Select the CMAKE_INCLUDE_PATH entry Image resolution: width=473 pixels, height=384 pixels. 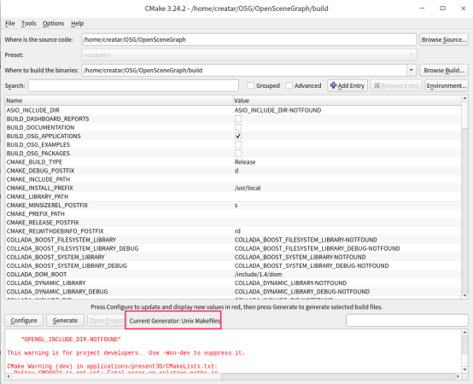[38, 179]
